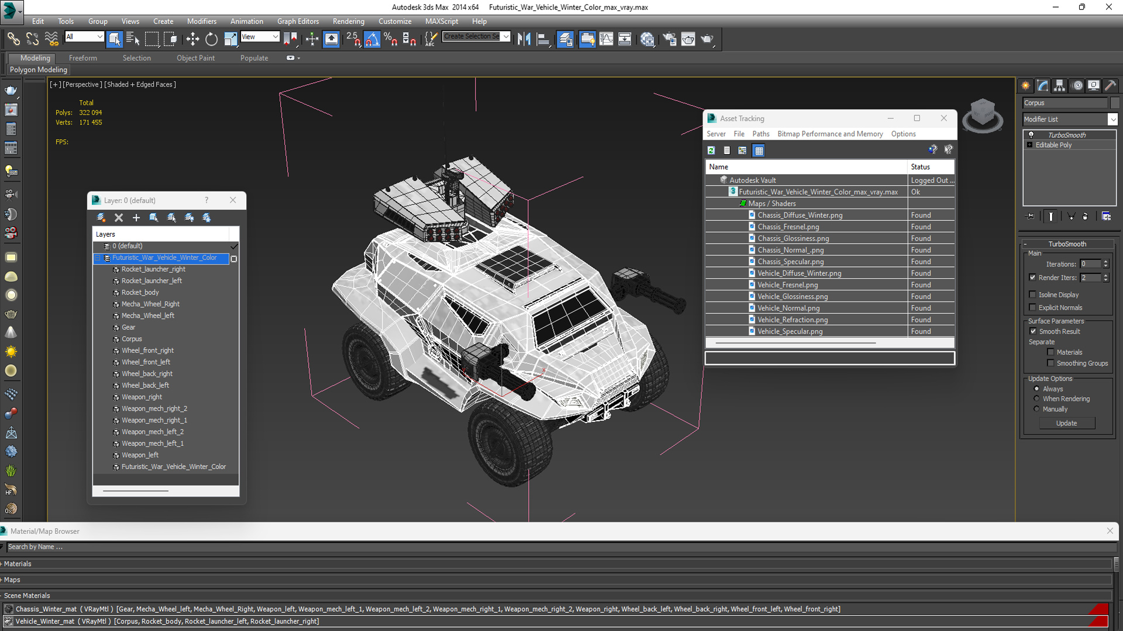Click the Unlink Selection tool

point(33,39)
